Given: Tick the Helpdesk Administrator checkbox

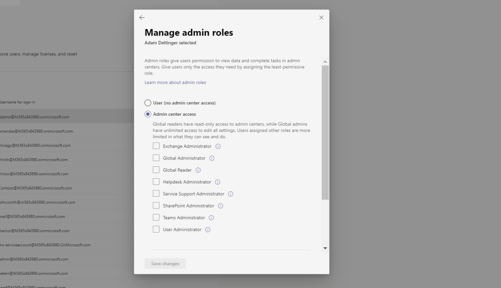Looking at the screenshot, I should point(156,182).
